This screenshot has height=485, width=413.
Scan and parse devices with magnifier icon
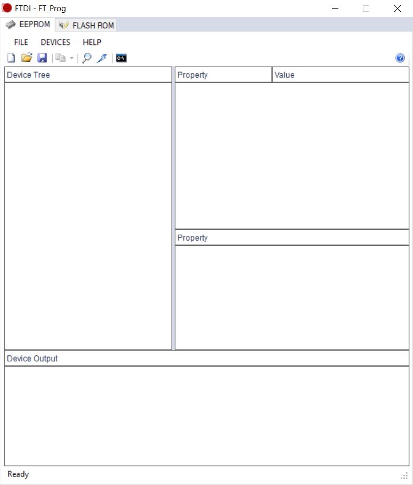[x=86, y=58]
